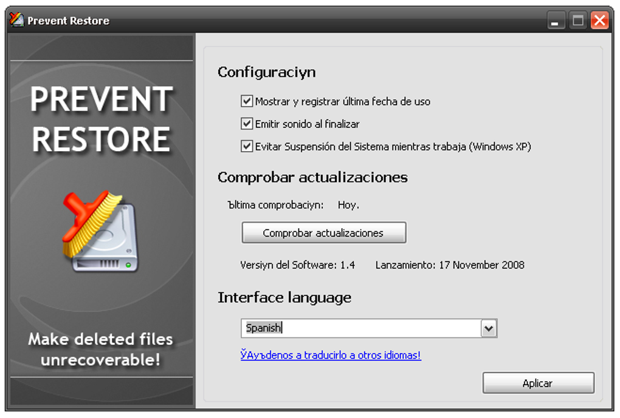
Task: Click the Versiyn del Software: 1.4 text
Action: tap(297, 265)
